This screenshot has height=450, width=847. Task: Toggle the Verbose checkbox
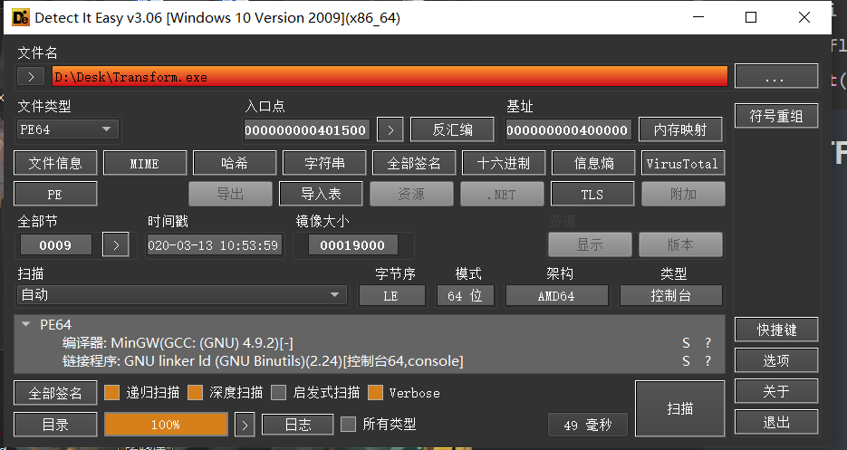376,393
